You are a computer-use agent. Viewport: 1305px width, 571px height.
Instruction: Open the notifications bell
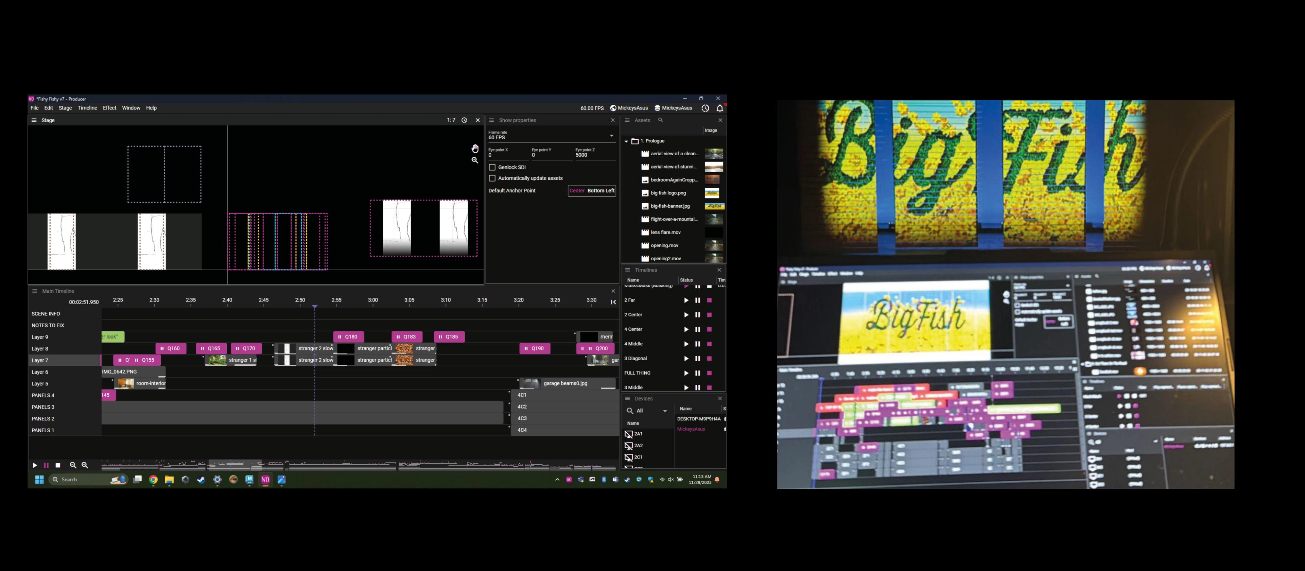tap(719, 108)
